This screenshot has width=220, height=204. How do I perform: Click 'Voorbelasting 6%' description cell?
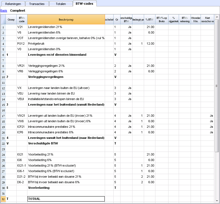pos(66,160)
